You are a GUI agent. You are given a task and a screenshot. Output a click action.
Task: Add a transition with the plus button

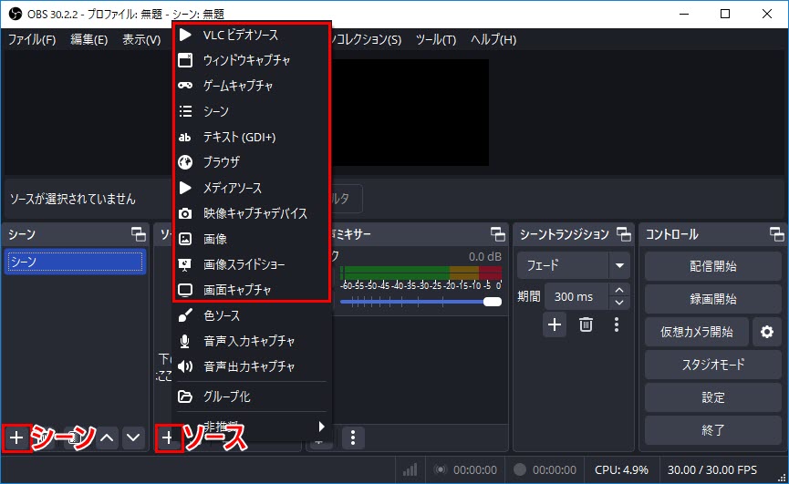point(555,324)
